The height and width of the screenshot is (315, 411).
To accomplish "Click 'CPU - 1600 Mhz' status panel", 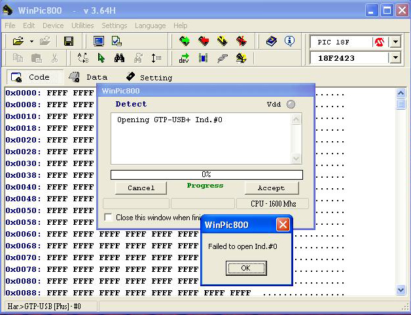I will click(273, 204).
